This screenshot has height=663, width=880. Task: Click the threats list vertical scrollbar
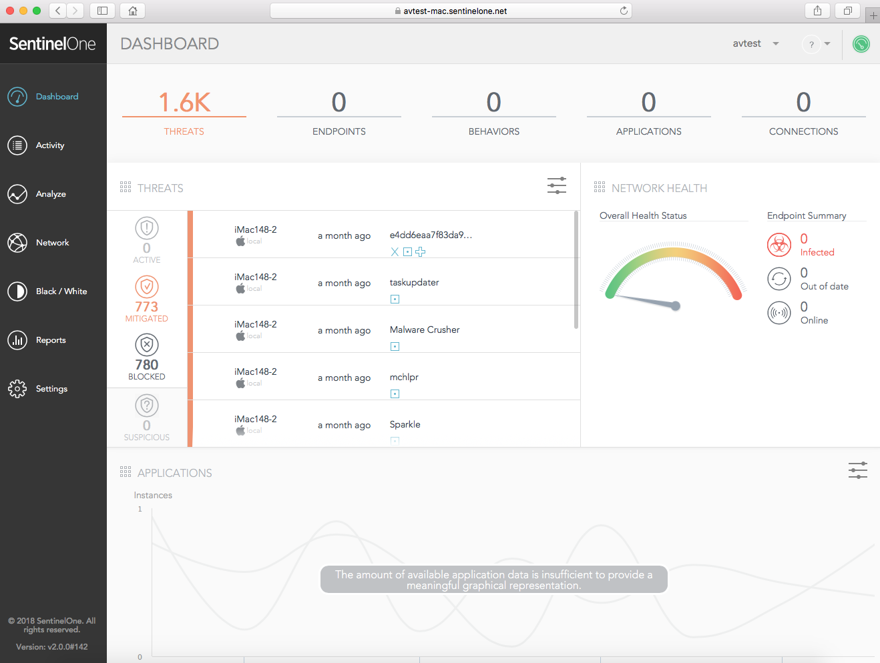click(576, 270)
